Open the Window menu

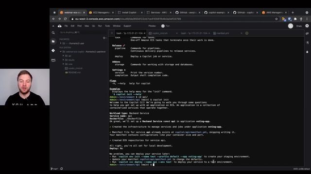[x=117, y=26]
